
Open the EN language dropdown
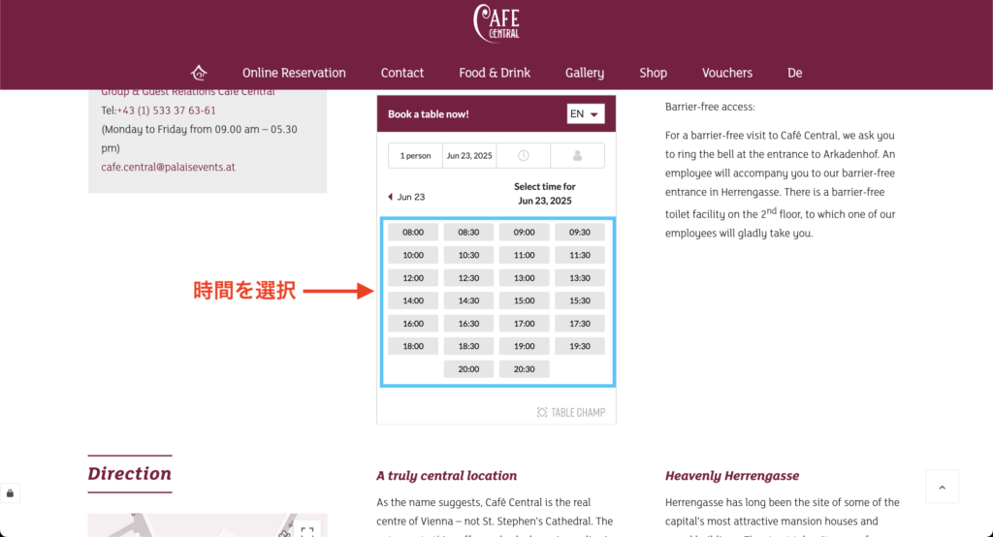coord(586,114)
